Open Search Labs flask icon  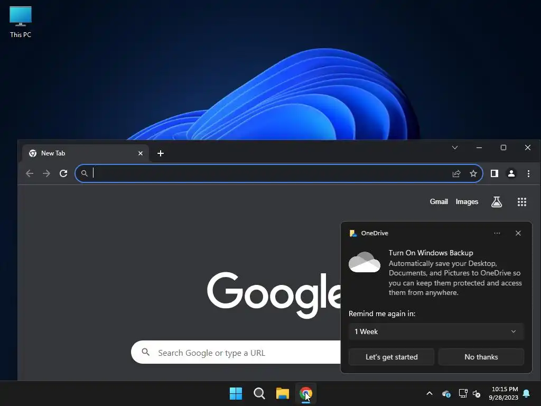coord(497,202)
